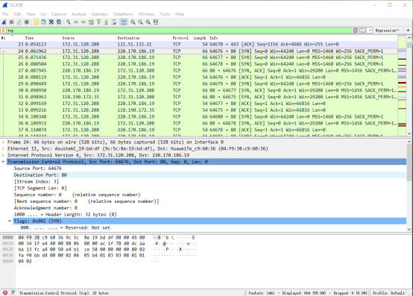
Task: Go forward in packet history
Action: (83, 22)
